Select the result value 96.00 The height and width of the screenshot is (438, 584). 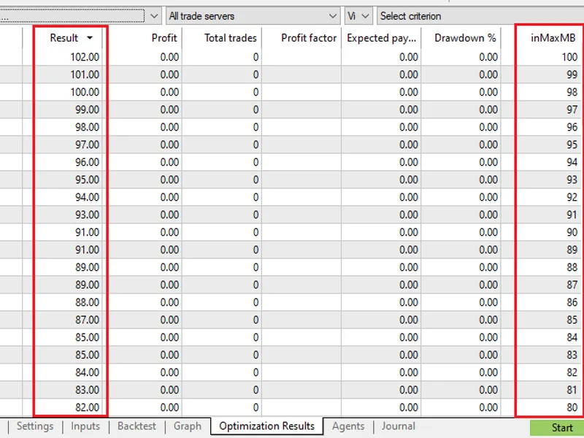click(x=87, y=162)
